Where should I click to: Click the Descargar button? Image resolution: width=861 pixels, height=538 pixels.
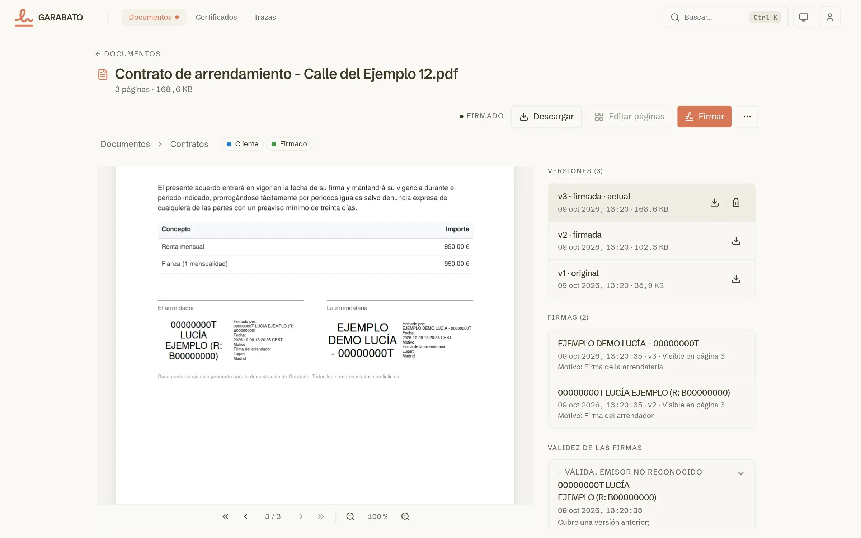546,117
